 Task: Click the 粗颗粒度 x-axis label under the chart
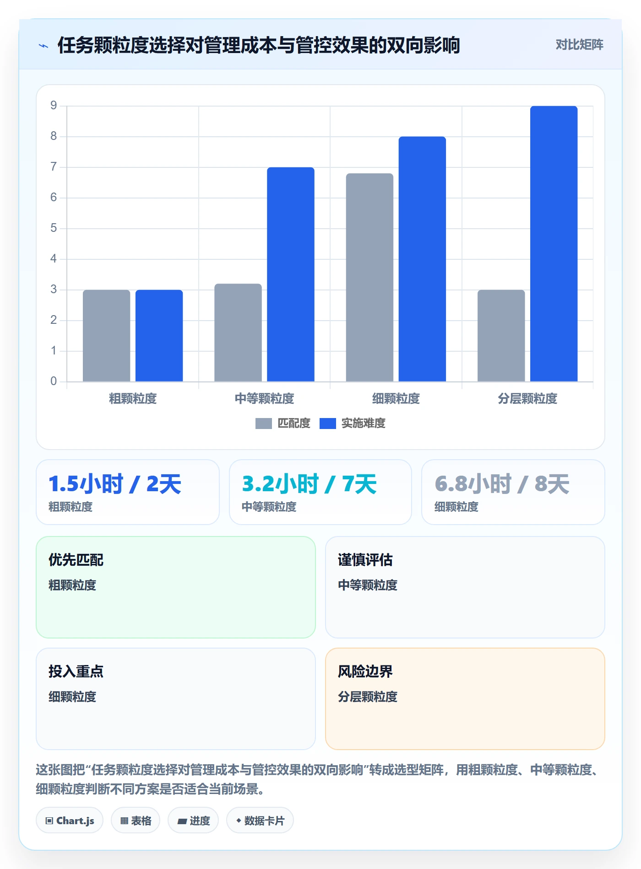click(133, 399)
